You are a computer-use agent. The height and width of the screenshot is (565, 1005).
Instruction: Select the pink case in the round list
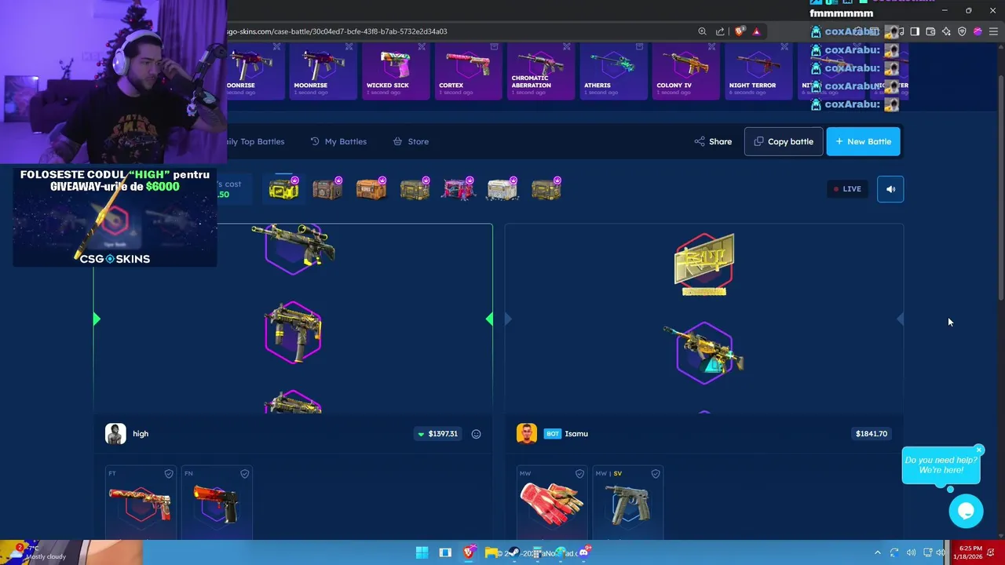click(x=459, y=189)
